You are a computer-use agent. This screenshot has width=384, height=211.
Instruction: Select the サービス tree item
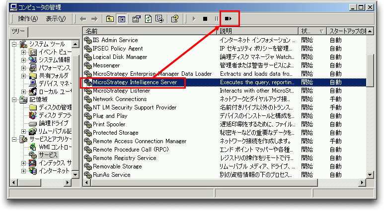tap(48, 155)
